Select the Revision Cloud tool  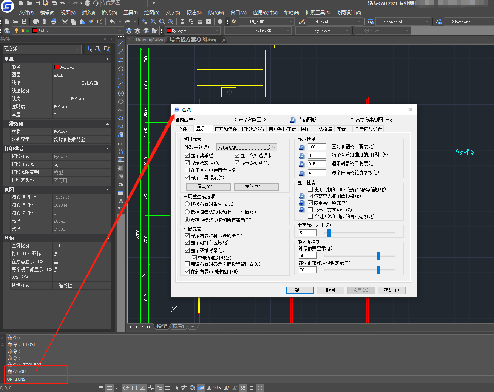pyautogui.click(x=121, y=101)
